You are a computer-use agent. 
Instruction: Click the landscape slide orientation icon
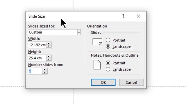coord(97,42)
